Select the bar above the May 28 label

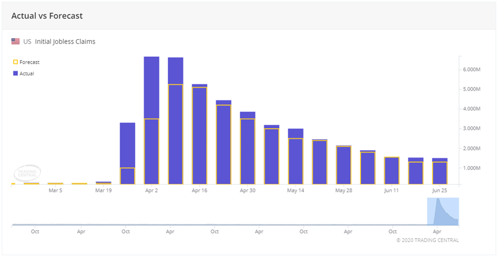(x=343, y=165)
